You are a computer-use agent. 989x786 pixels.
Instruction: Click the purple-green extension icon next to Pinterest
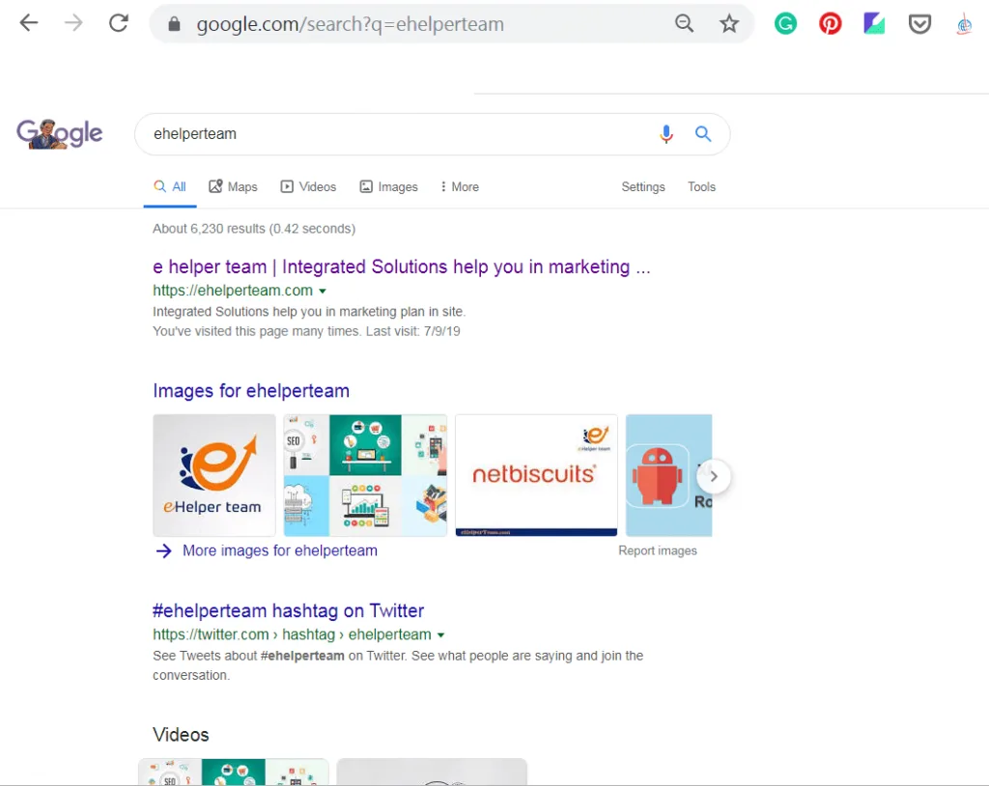tap(874, 24)
